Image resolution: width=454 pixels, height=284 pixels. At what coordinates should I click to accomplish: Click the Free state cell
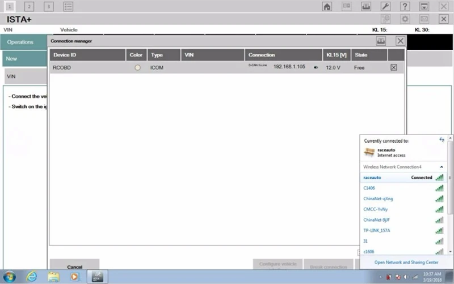359,67
